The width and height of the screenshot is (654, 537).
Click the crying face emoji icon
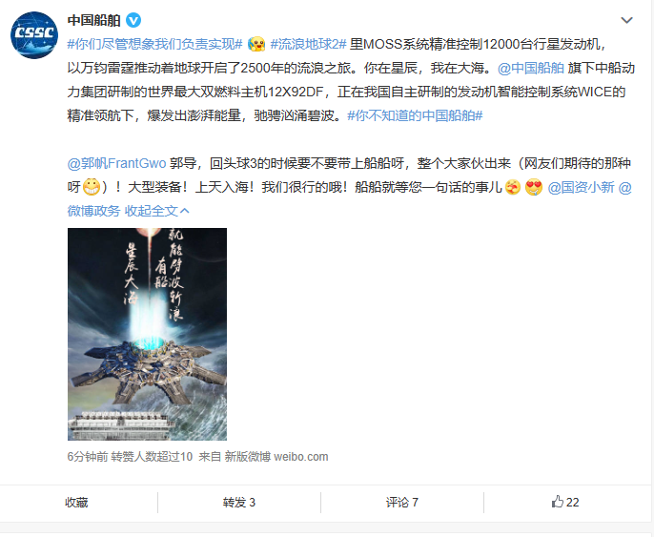pos(256,44)
